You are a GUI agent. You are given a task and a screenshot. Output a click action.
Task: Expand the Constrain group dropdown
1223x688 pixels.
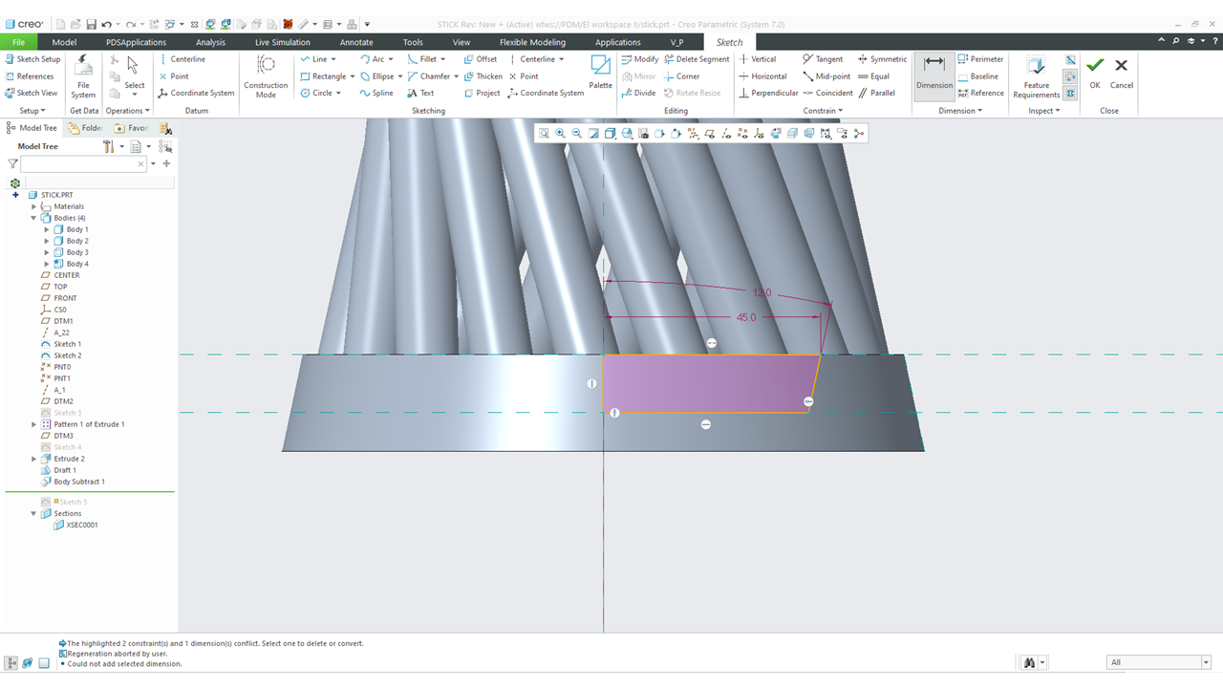tap(822, 111)
